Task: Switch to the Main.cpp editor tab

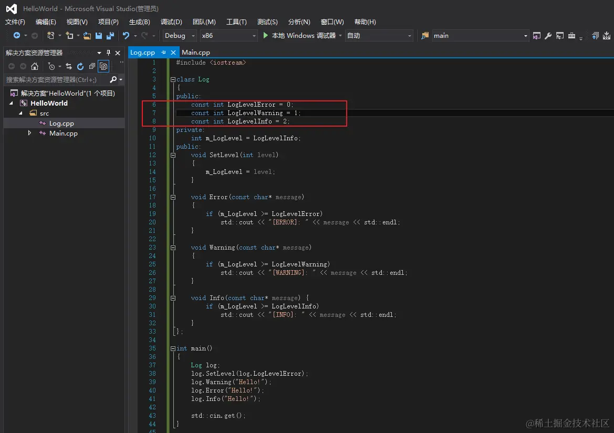Action: (x=196, y=53)
